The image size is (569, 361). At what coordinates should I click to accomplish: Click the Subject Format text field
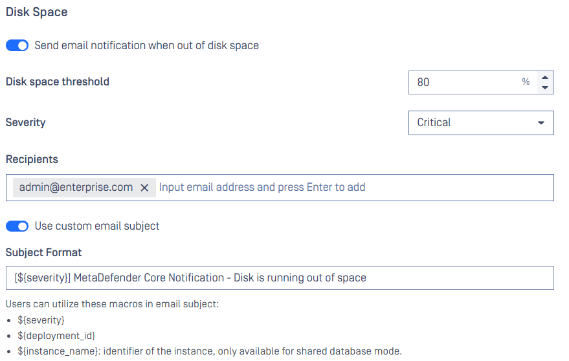(x=280, y=278)
